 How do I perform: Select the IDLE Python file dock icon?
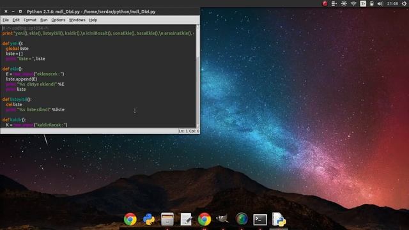tap(279, 219)
